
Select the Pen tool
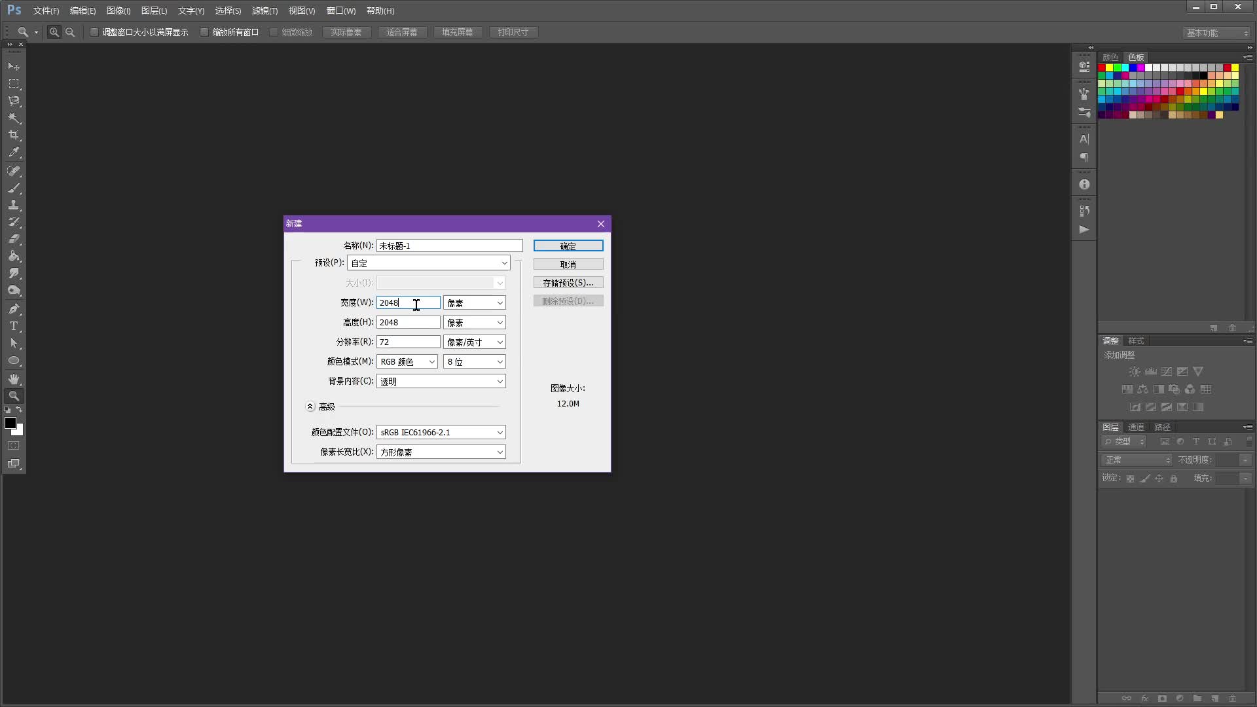tap(14, 309)
